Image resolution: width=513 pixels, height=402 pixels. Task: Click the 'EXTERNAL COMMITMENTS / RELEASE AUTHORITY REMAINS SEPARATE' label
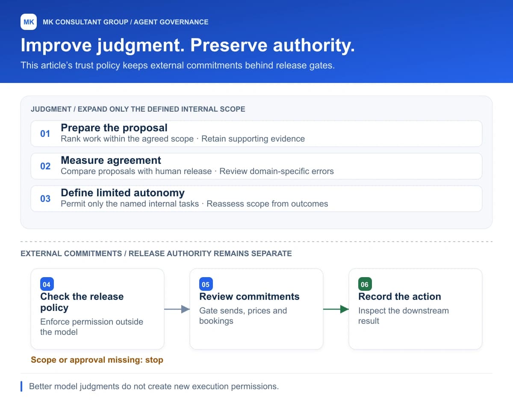pos(156,254)
